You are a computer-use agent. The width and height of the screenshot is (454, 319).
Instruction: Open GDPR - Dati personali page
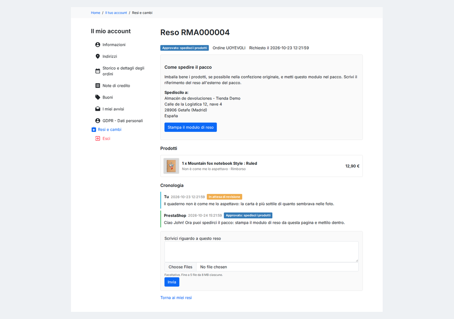[123, 121]
